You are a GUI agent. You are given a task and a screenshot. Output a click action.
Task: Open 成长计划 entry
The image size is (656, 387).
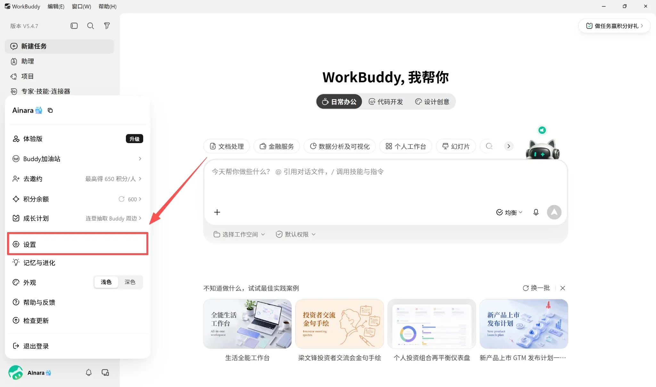78,218
